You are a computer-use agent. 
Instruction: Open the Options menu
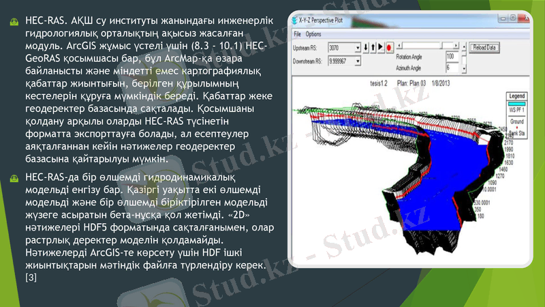click(313, 34)
